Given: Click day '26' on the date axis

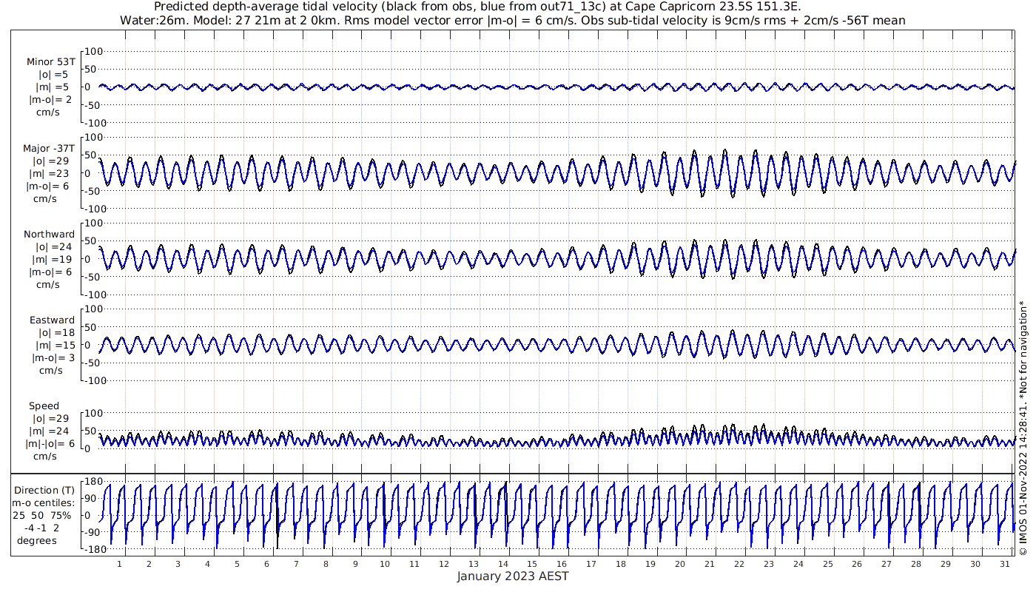Looking at the screenshot, I should coord(857,564).
